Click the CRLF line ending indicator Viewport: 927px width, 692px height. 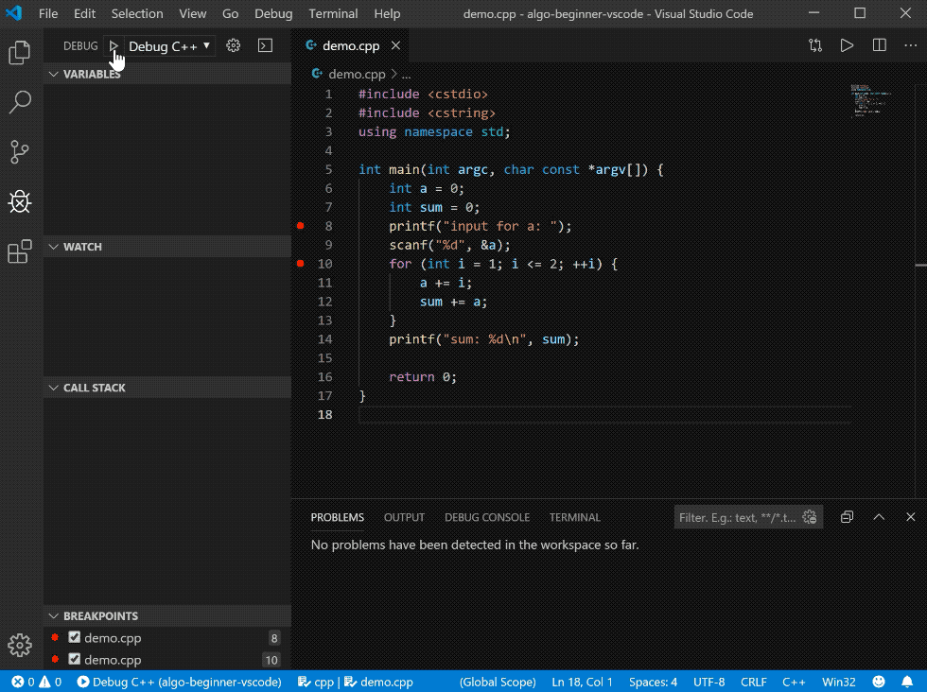tap(754, 682)
